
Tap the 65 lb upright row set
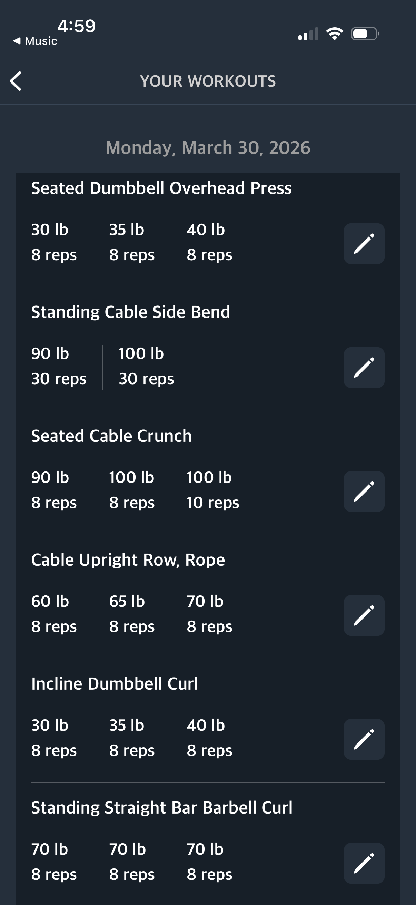(x=132, y=614)
